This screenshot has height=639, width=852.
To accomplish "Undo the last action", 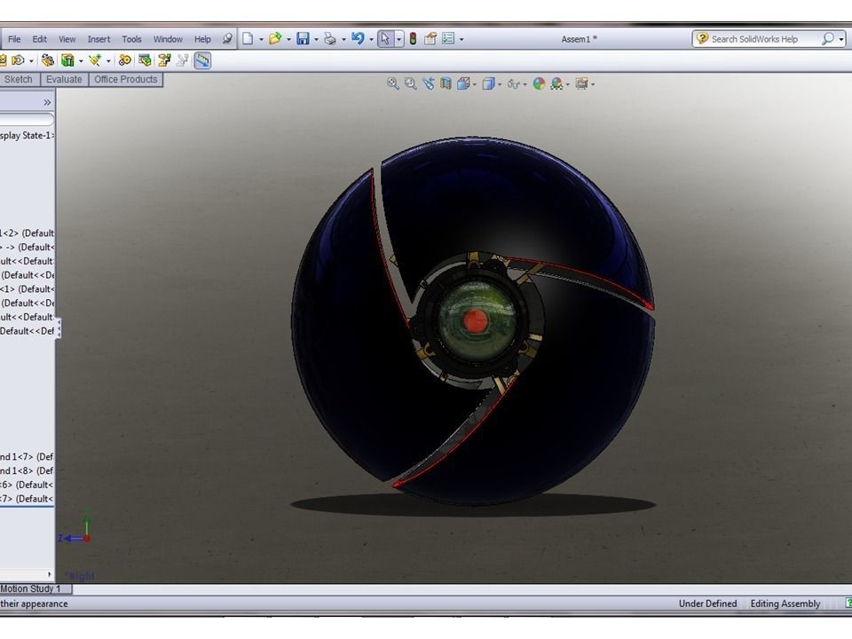I will [358, 38].
